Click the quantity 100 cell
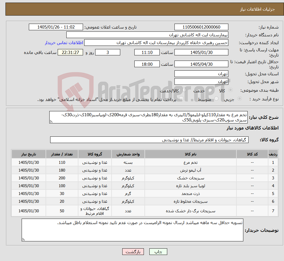 [x=62, y=186]
